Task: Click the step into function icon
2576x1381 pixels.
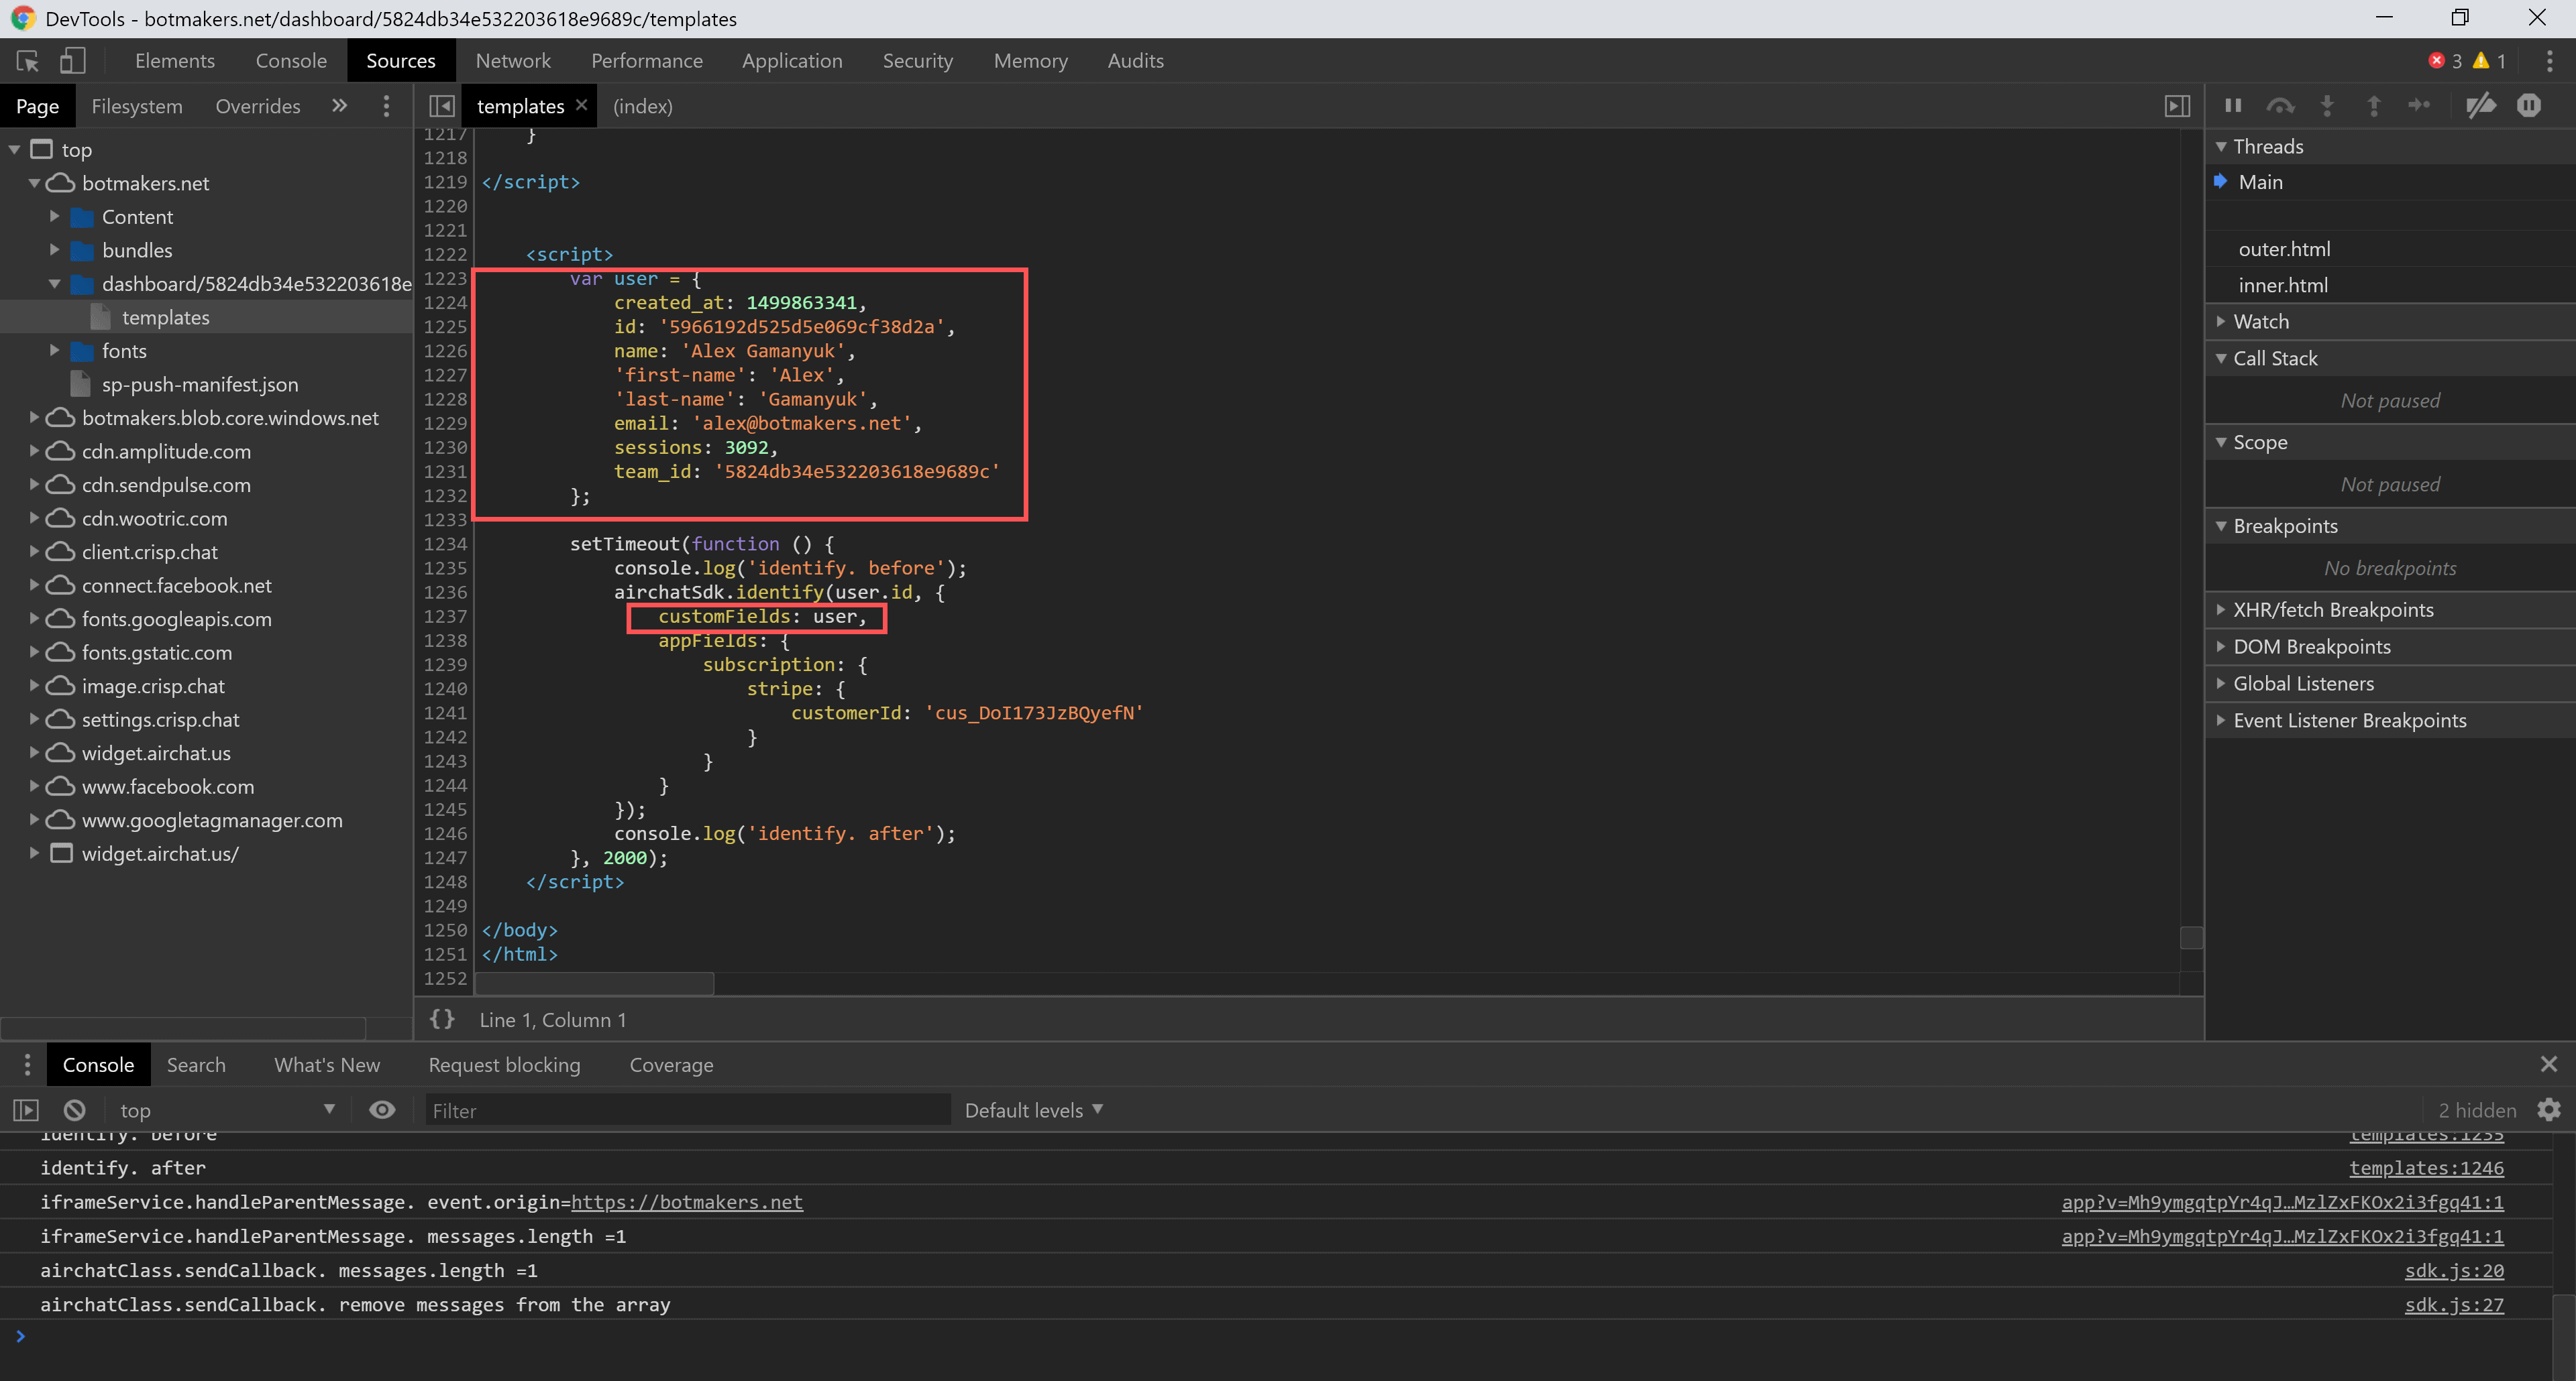Action: (x=2327, y=105)
